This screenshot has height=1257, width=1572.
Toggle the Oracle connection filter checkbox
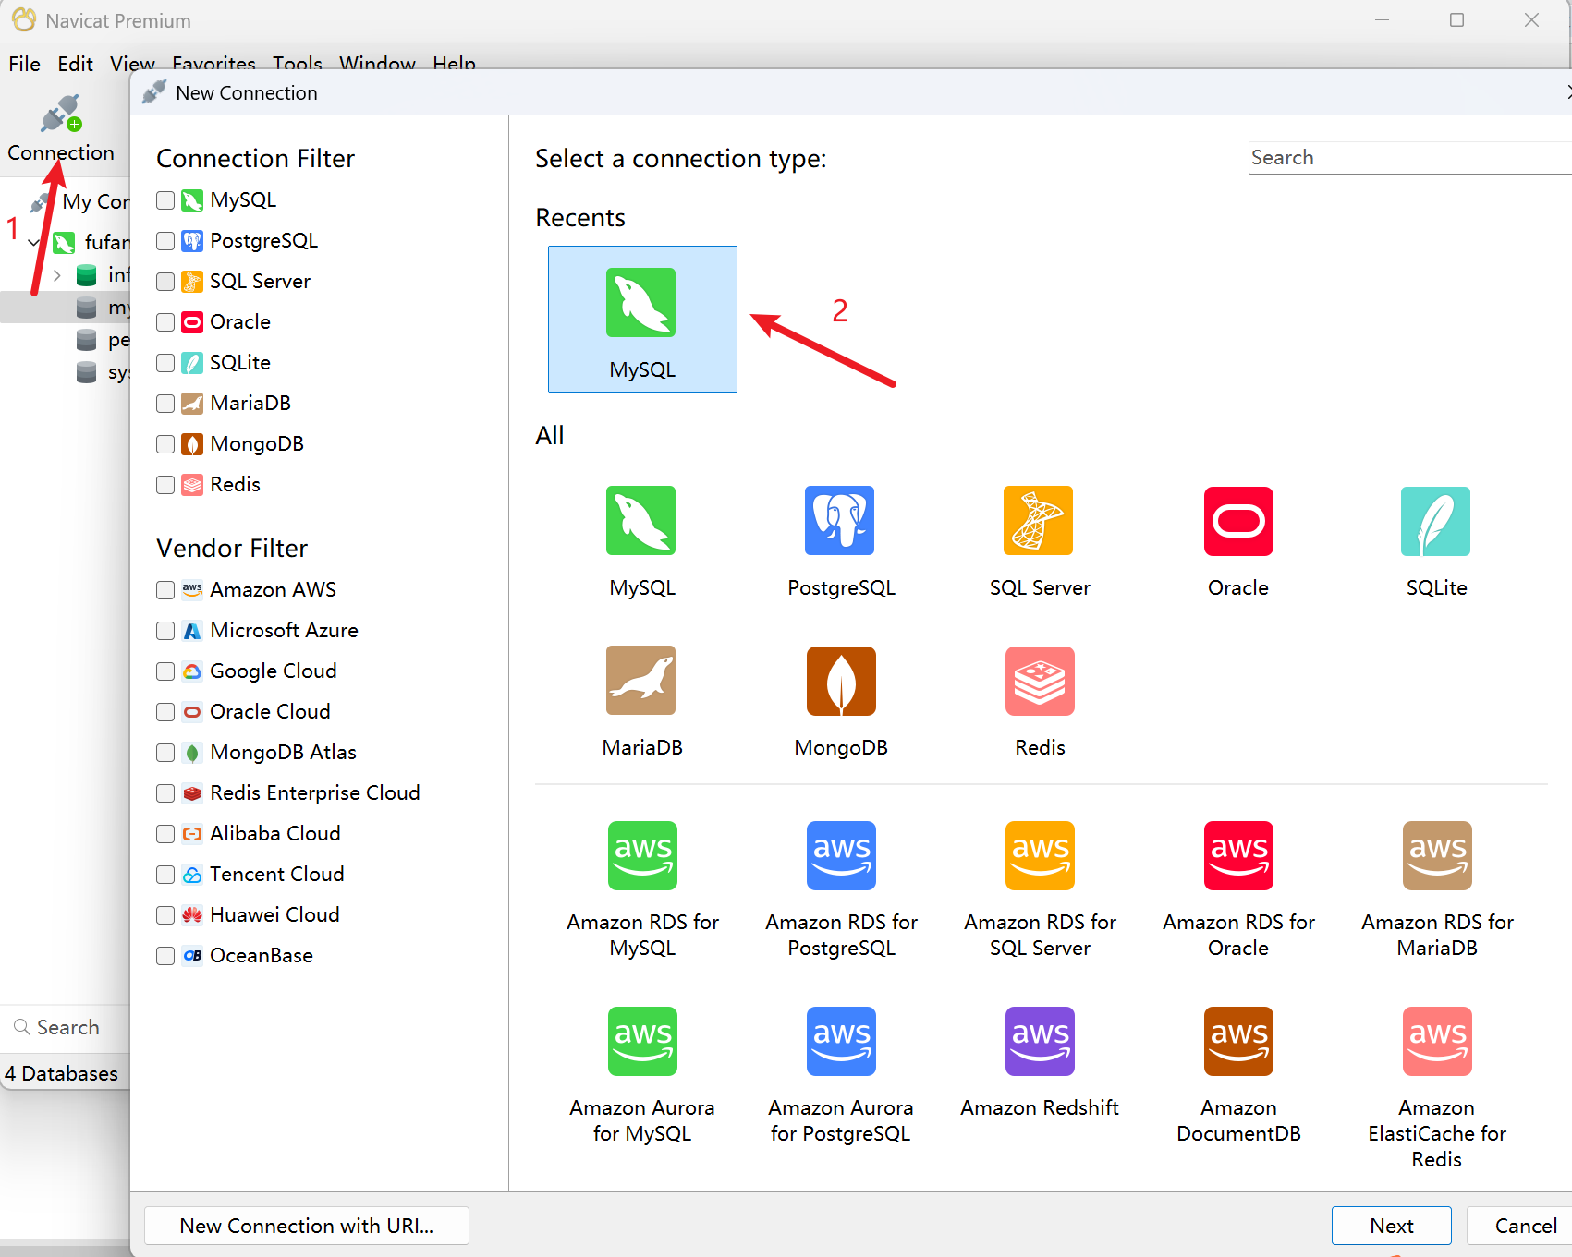165,322
